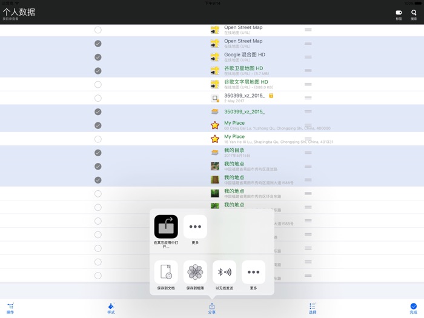This screenshot has height=318, width=424.
Task: Open the 搜索 search icon in header
Action: click(414, 14)
